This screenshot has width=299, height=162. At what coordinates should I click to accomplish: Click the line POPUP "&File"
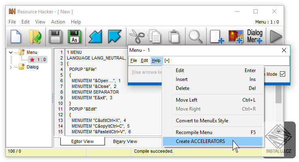[83, 69]
